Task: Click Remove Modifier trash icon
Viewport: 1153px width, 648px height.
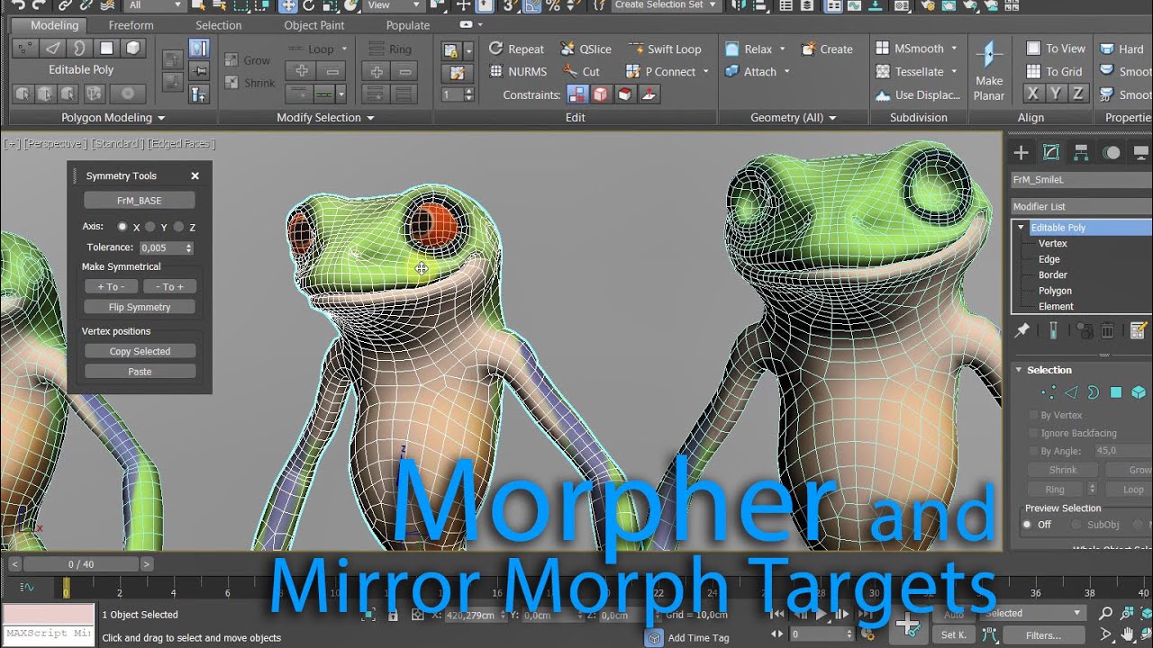Action: [x=1108, y=331]
